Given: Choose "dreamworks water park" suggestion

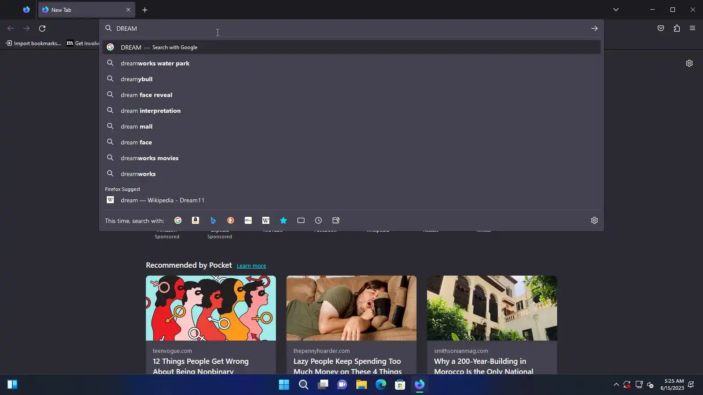Looking at the screenshot, I should click(351, 63).
